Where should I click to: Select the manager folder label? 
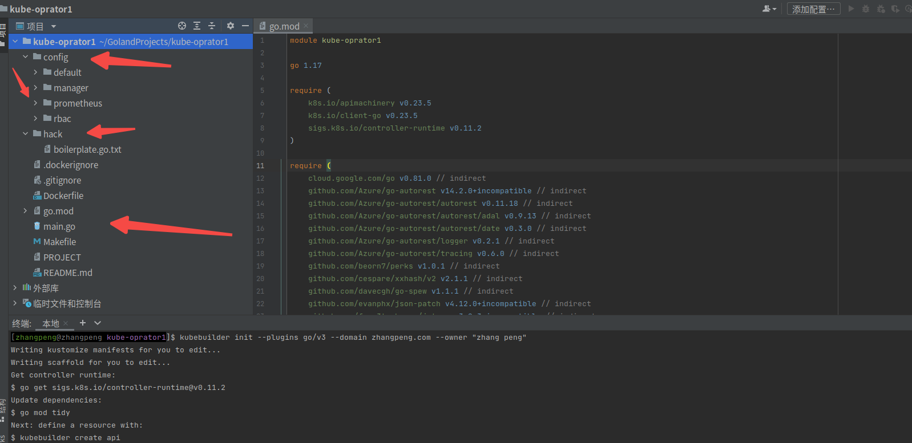coord(71,88)
